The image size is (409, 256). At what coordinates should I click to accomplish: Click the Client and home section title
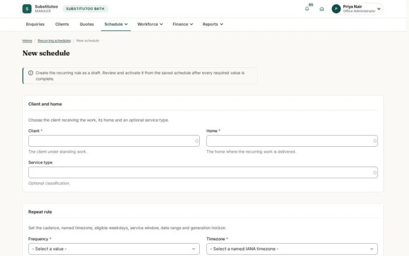[45, 104]
